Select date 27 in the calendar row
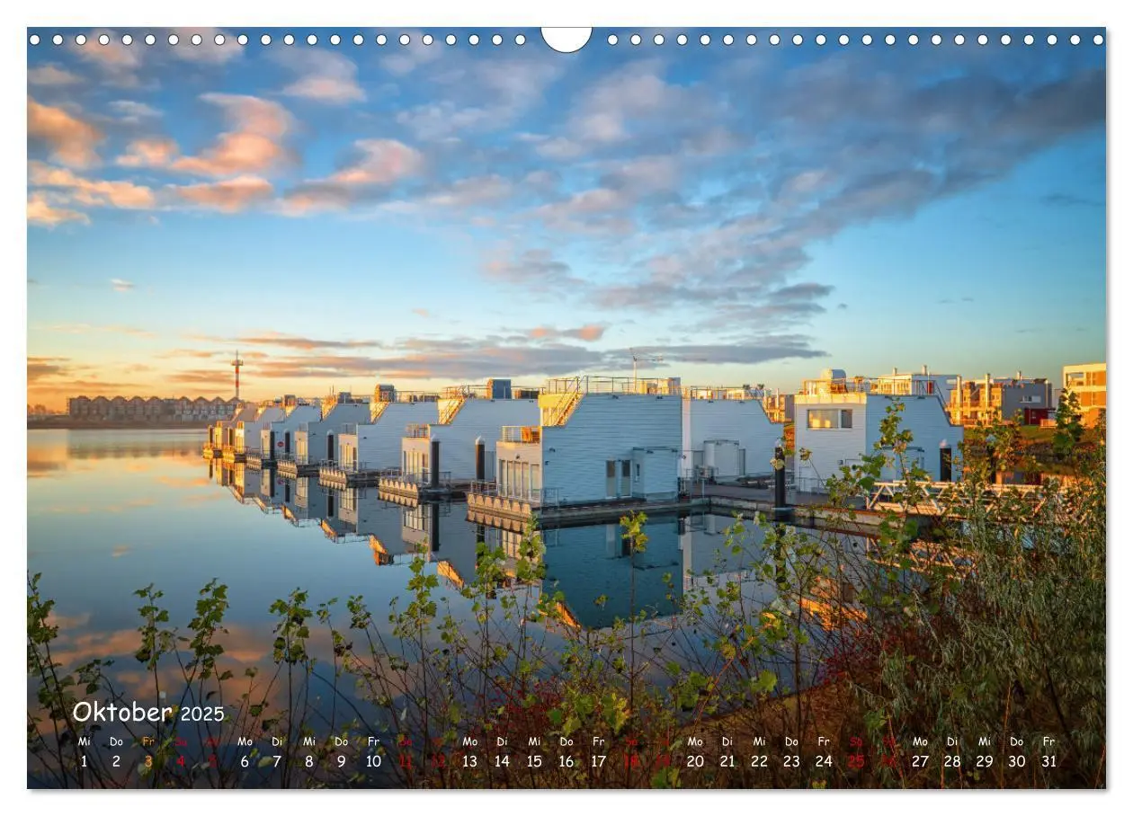The height and width of the screenshot is (816, 1133). pos(920,761)
